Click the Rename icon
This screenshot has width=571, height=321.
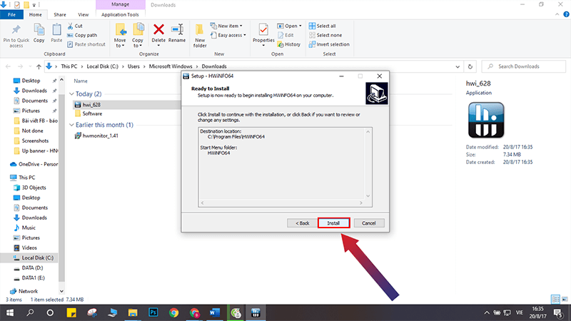tap(177, 29)
